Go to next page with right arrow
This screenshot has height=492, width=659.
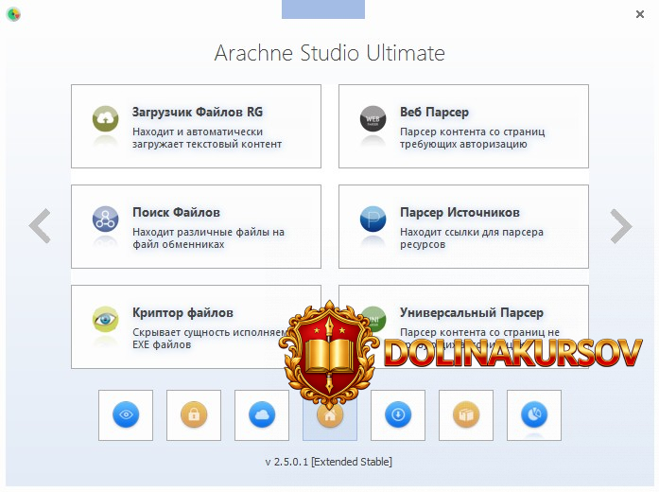pos(621,226)
